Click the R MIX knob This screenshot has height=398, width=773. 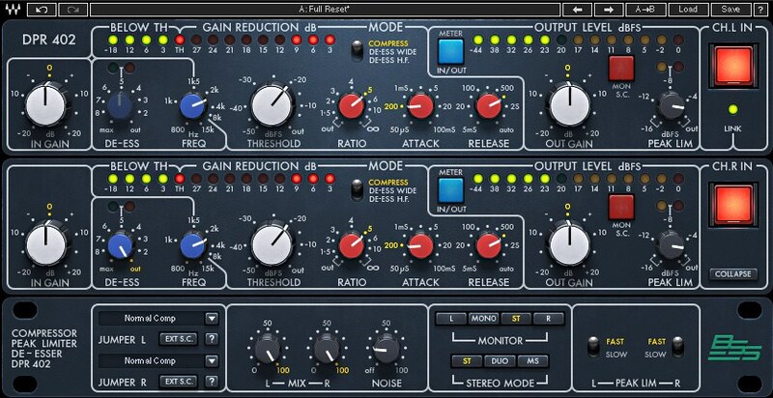pyautogui.click(x=326, y=351)
